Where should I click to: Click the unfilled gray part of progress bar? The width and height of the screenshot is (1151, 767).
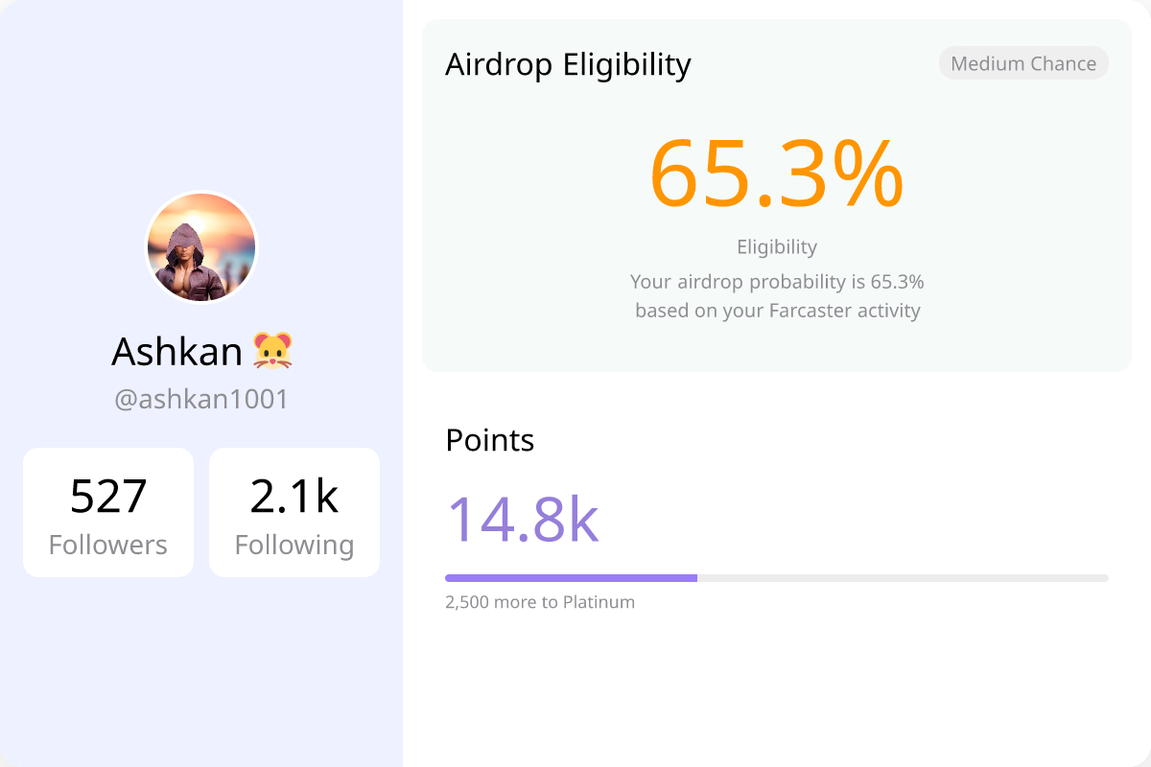coord(903,578)
